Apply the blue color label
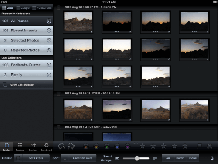Viewport: 218px width, 164px height. point(117,147)
